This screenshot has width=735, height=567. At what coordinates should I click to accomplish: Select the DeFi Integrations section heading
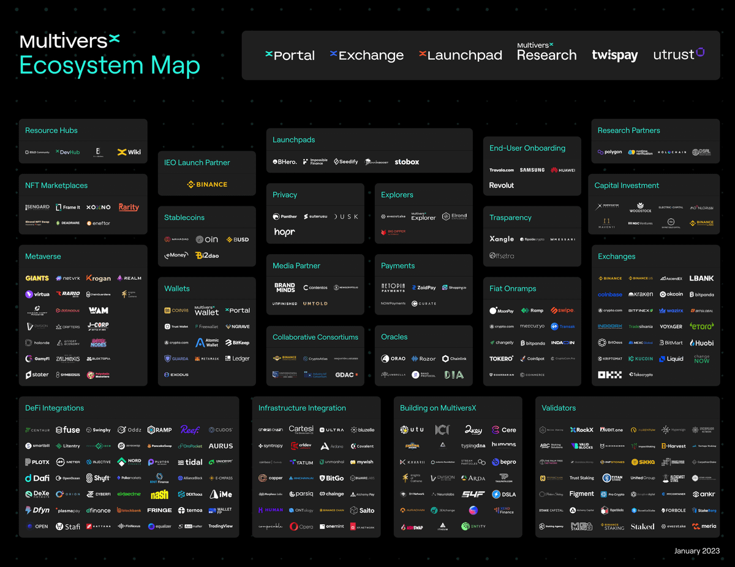point(55,408)
